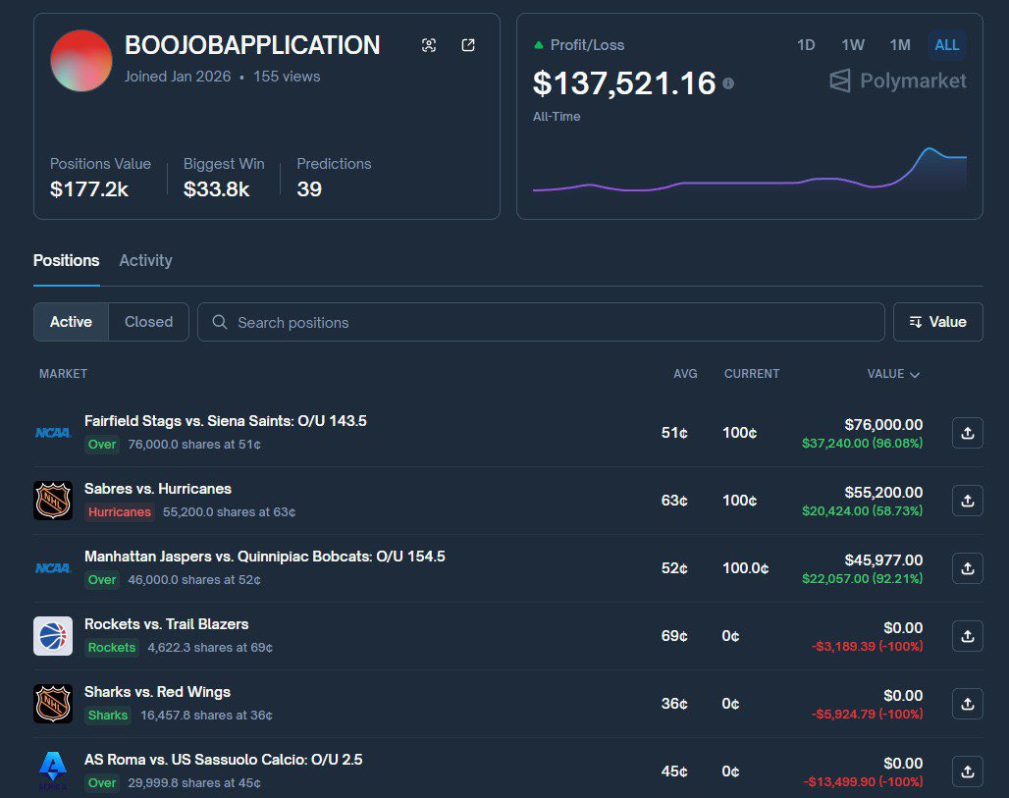Click the $76,000.00 position value

pos(883,425)
